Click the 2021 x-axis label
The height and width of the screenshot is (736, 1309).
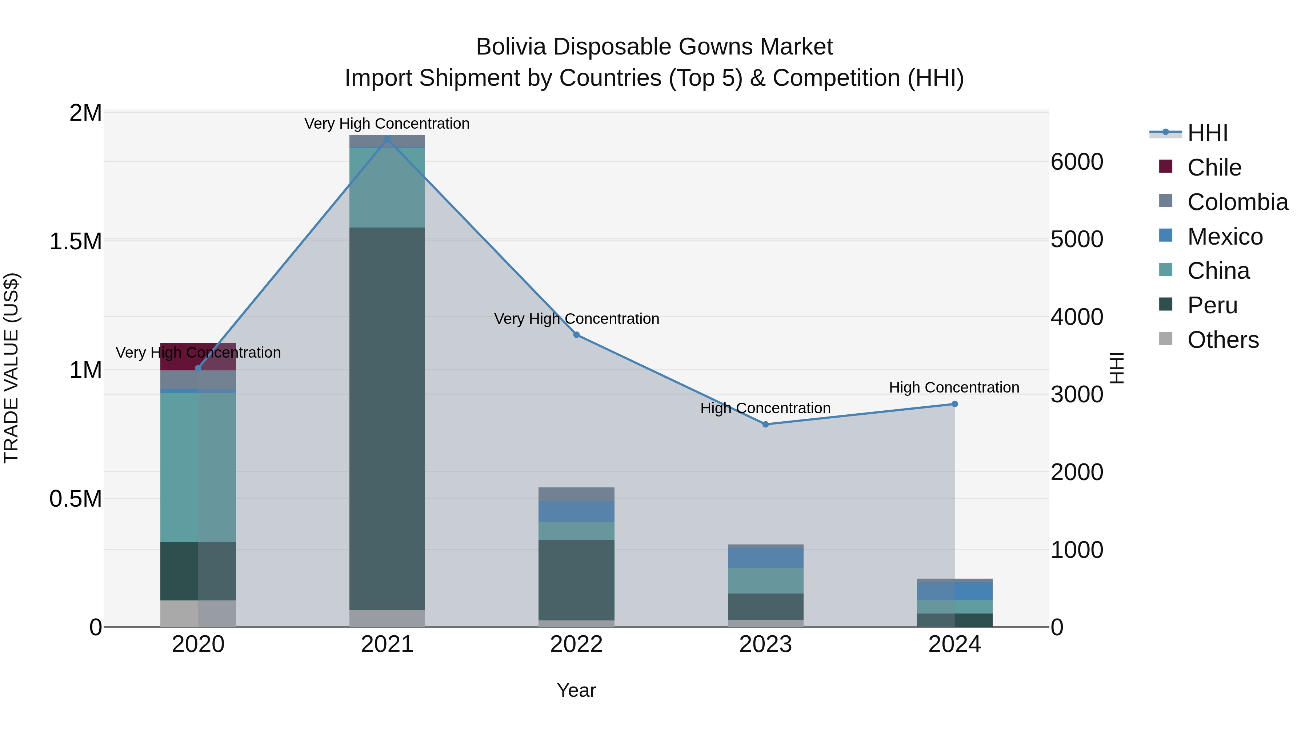(x=387, y=644)
